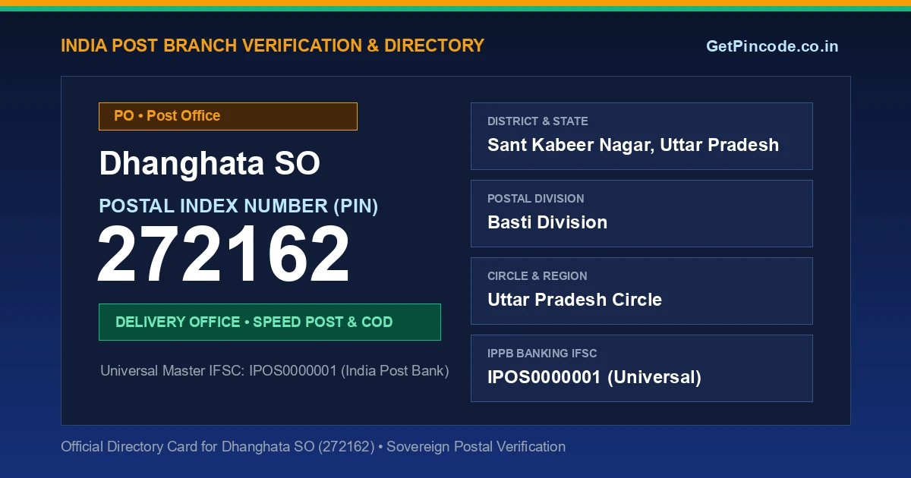
Task: Click the POSTAL DIVISION label
Action: (536, 199)
